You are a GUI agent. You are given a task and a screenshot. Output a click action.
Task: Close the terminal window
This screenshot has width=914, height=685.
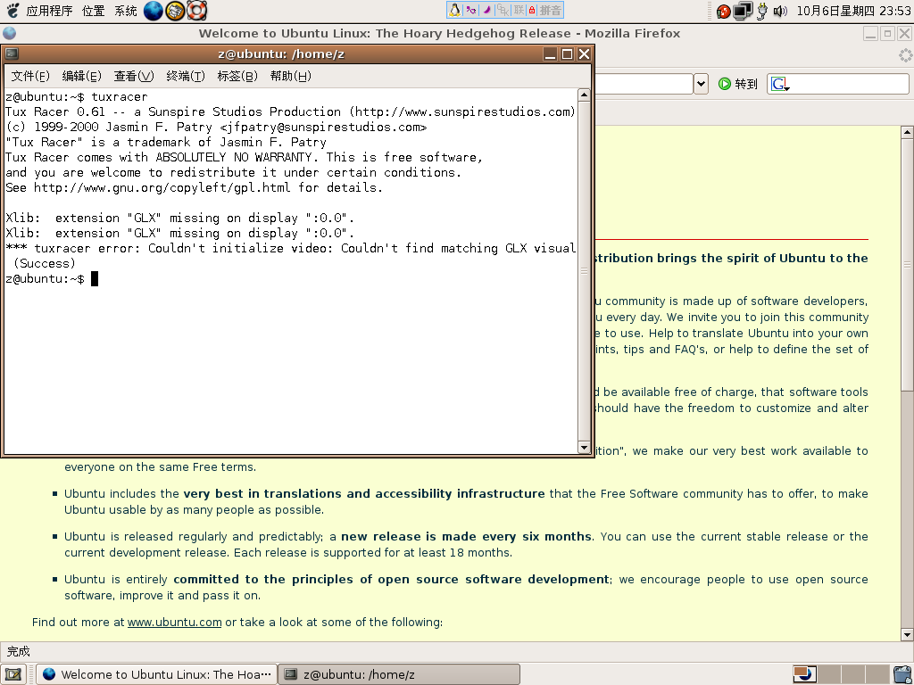[x=584, y=54]
